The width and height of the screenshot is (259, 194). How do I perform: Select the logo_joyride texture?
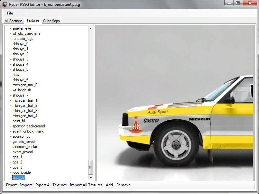22,172
